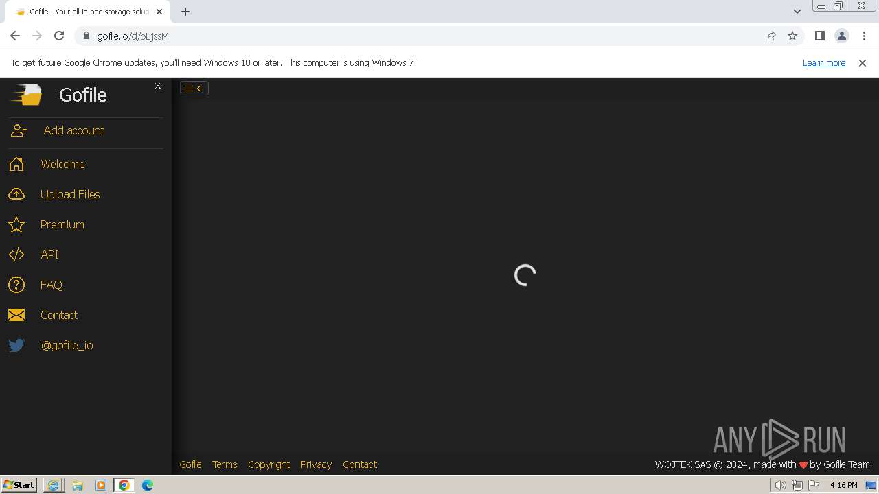Click Gofile footer link

[190, 464]
